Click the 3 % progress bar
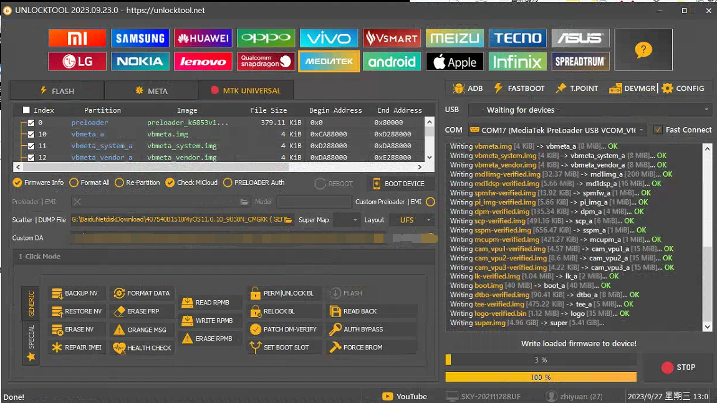Viewport: 717px width, 403px height. point(541,360)
